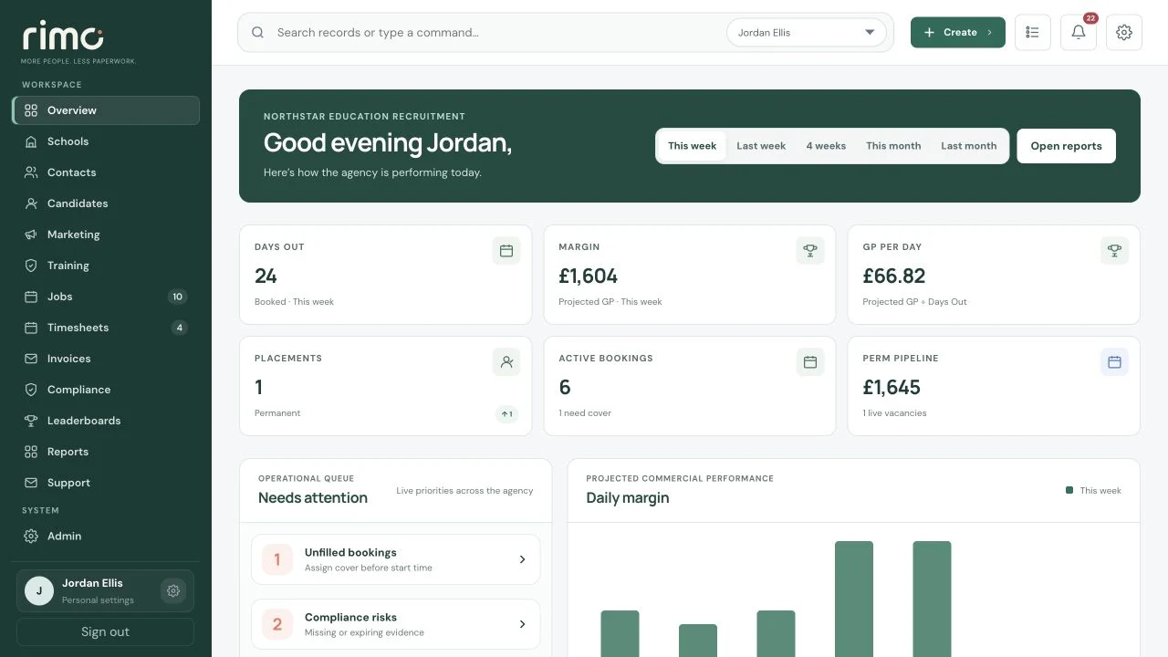Click the Open reports button
Image resolution: width=1168 pixels, height=657 pixels.
[1066, 146]
